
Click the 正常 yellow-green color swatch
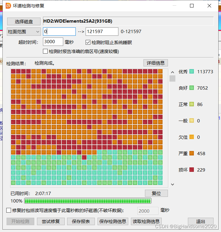coord(192,104)
